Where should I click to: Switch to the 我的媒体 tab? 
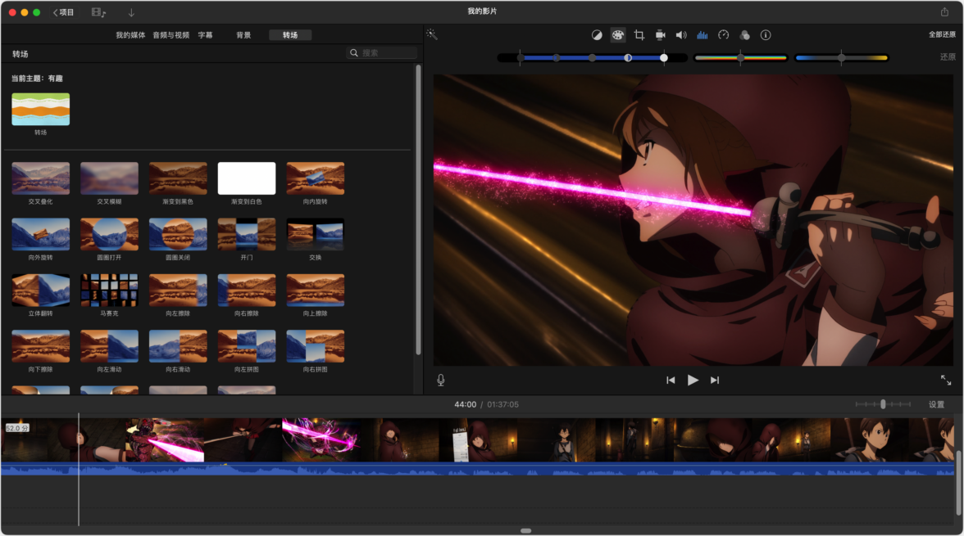click(x=130, y=35)
